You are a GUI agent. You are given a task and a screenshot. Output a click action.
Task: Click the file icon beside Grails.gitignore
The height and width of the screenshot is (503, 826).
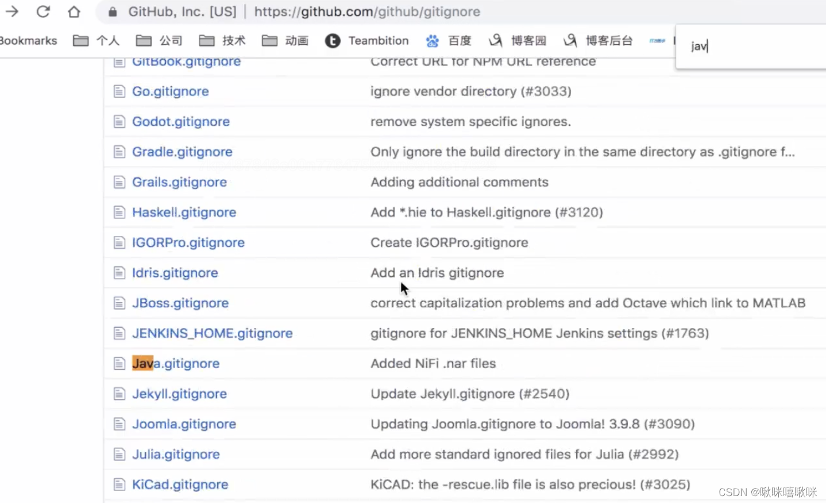[x=119, y=183]
